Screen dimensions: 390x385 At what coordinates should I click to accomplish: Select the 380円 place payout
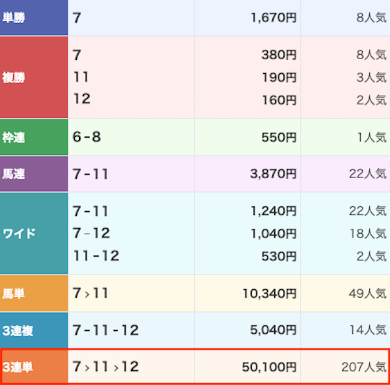pos(279,55)
